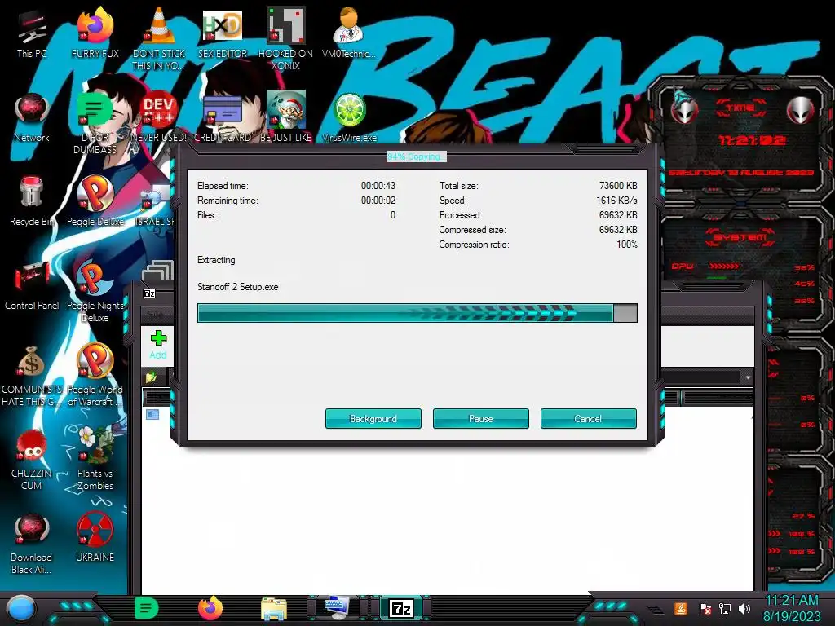Open the green document app in taskbar
This screenshot has width=835, height=626.
click(147, 608)
